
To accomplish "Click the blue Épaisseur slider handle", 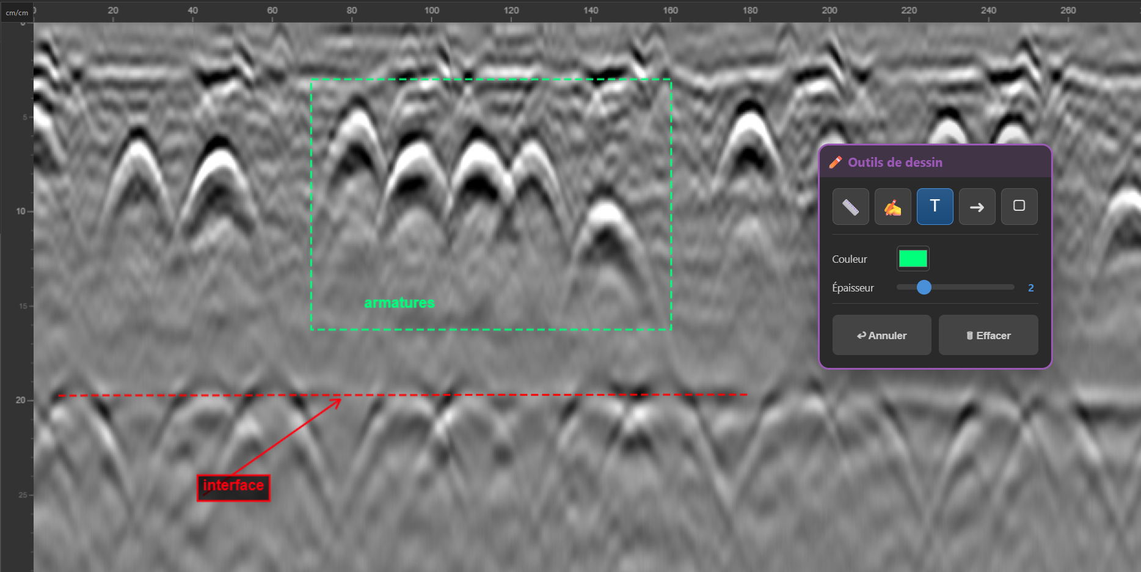I will 924,287.
